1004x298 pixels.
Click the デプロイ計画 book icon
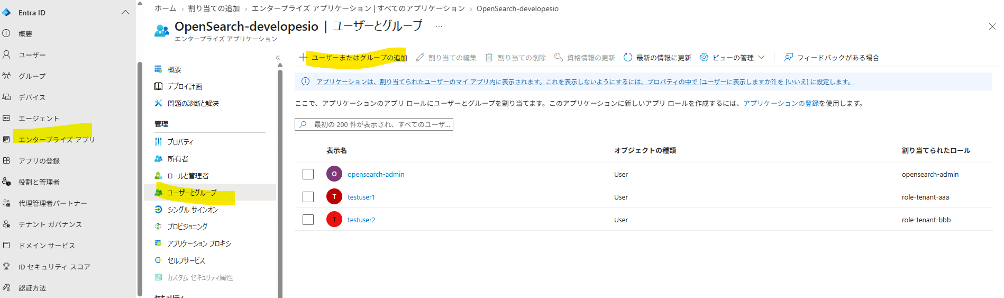[x=158, y=86]
